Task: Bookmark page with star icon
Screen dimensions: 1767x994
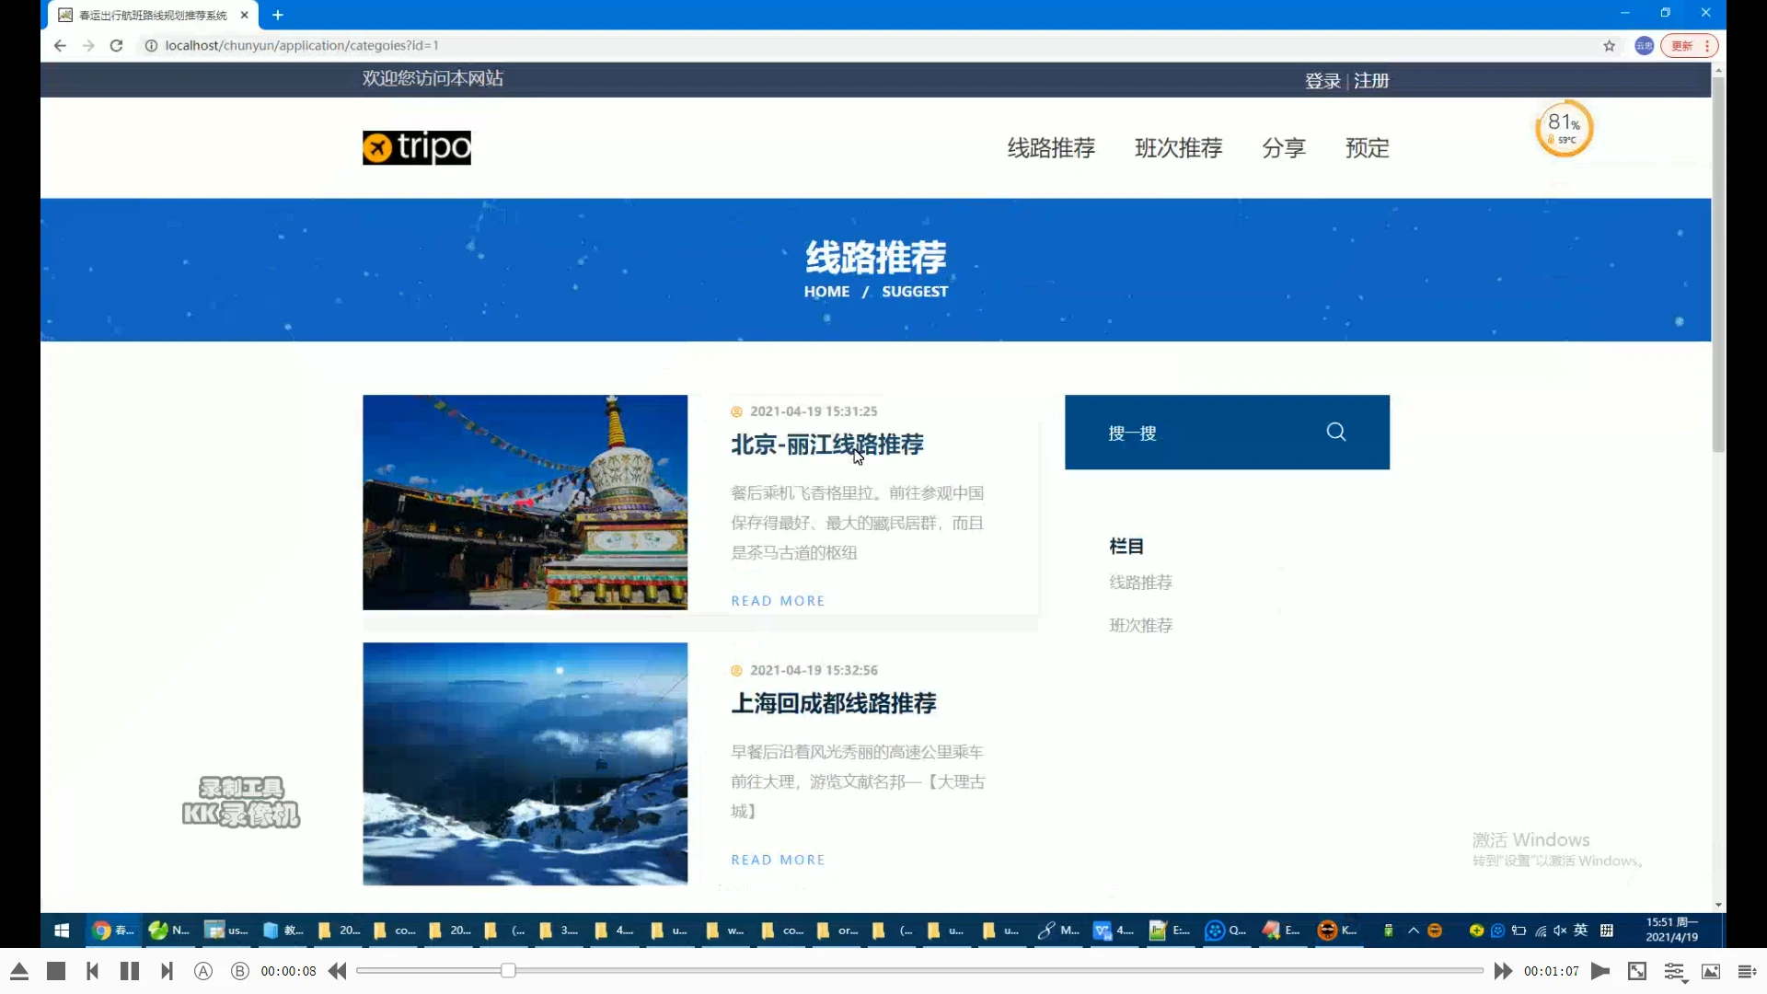Action: 1609,46
